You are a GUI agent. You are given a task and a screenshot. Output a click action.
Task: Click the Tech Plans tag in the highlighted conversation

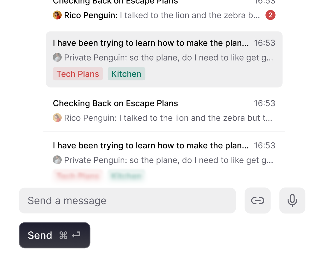(78, 74)
